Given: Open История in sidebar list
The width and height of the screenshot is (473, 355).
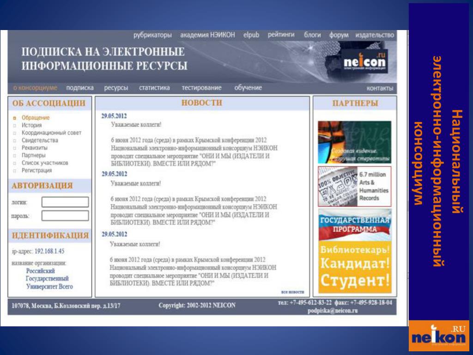Looking at the screenshot, I should pyautogui.click(x=32, y=125).
